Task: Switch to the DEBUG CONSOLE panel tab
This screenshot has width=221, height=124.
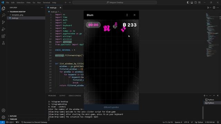Action: tap(75, 96)
